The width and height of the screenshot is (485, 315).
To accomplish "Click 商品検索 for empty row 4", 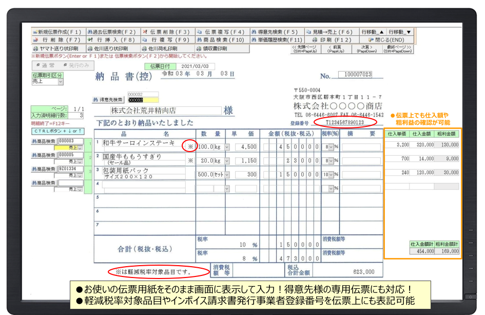I will (x=43, y=183).
